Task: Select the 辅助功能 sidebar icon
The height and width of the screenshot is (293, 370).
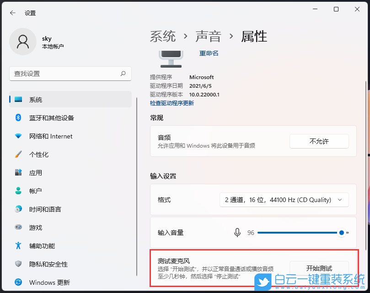Action: coord(18,245)
